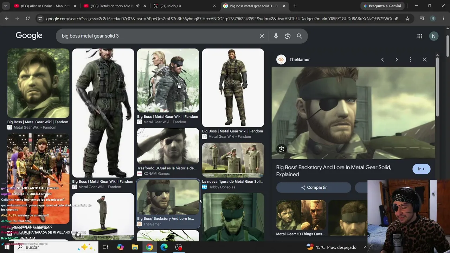
Task: Open the media controls icon in Chrome toolbar
Action: (422, 19)
